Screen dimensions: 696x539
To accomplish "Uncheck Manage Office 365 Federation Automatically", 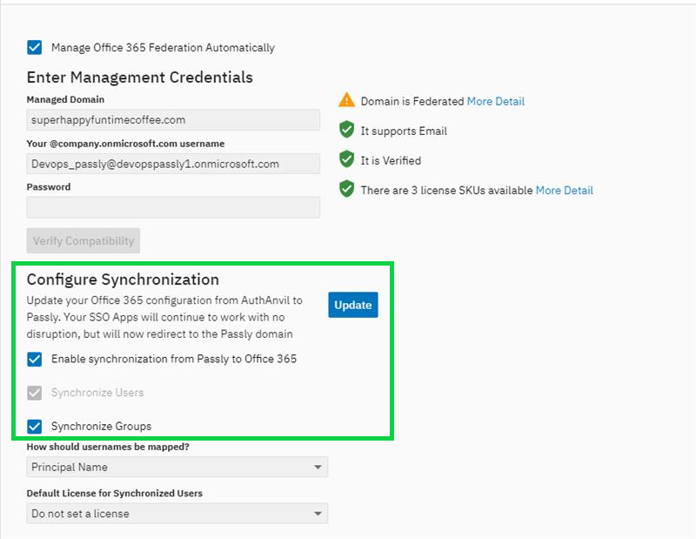I will [35, 48].
